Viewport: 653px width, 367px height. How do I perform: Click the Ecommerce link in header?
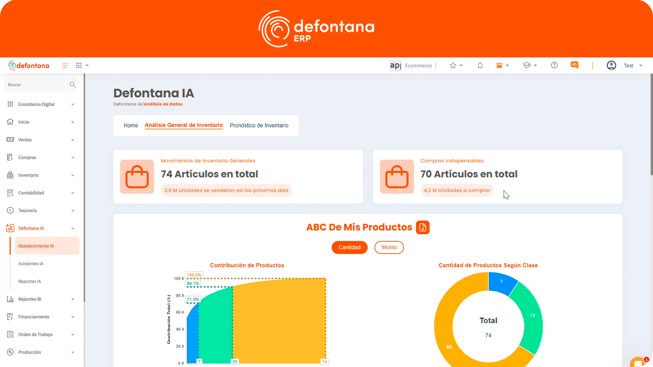tap(418, 66)
